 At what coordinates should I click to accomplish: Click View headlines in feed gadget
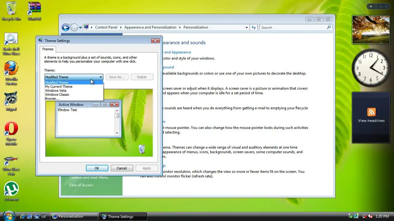tap(372, 121)
